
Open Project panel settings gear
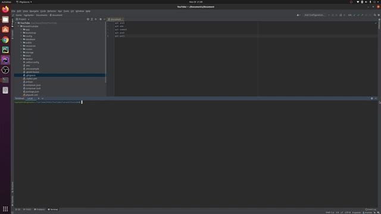pos(101,19)
